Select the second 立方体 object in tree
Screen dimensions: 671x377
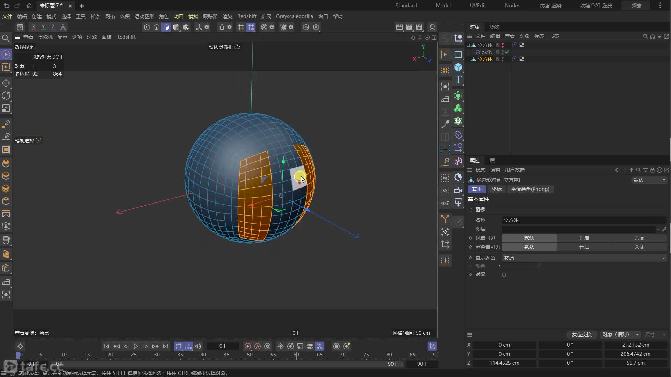(x=485, y=59)
